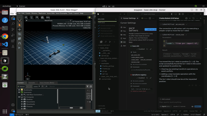Toggle the Accept a tab checklist item

(106, 28)
